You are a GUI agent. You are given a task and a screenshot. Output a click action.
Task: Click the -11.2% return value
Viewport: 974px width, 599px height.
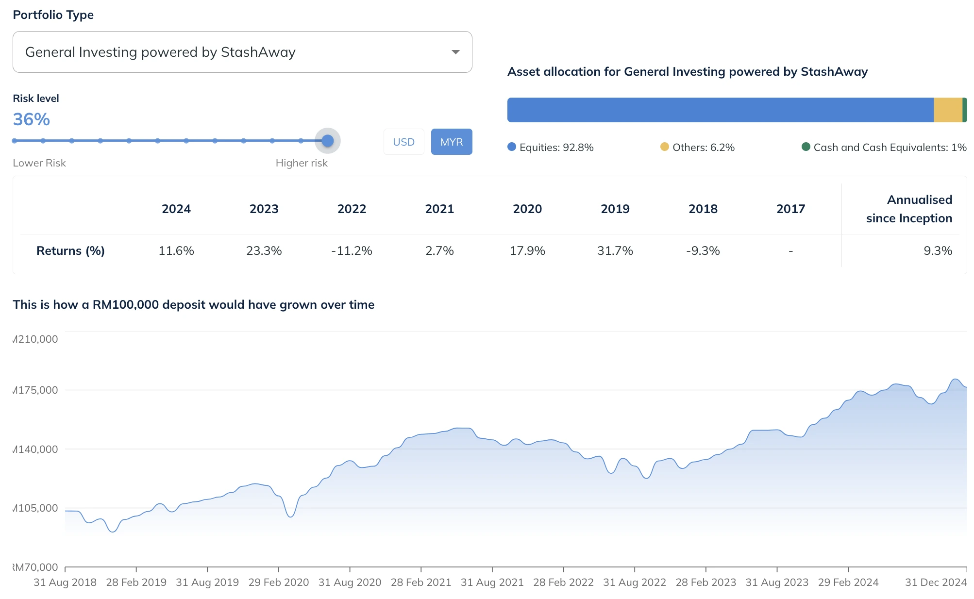(x=352, y=250)
